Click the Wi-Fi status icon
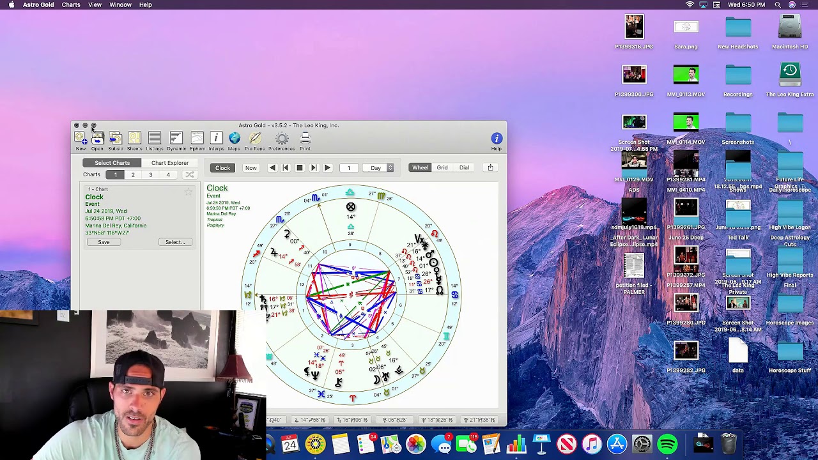The width and height of the screenshot is (818, 460). coord(690,4)
